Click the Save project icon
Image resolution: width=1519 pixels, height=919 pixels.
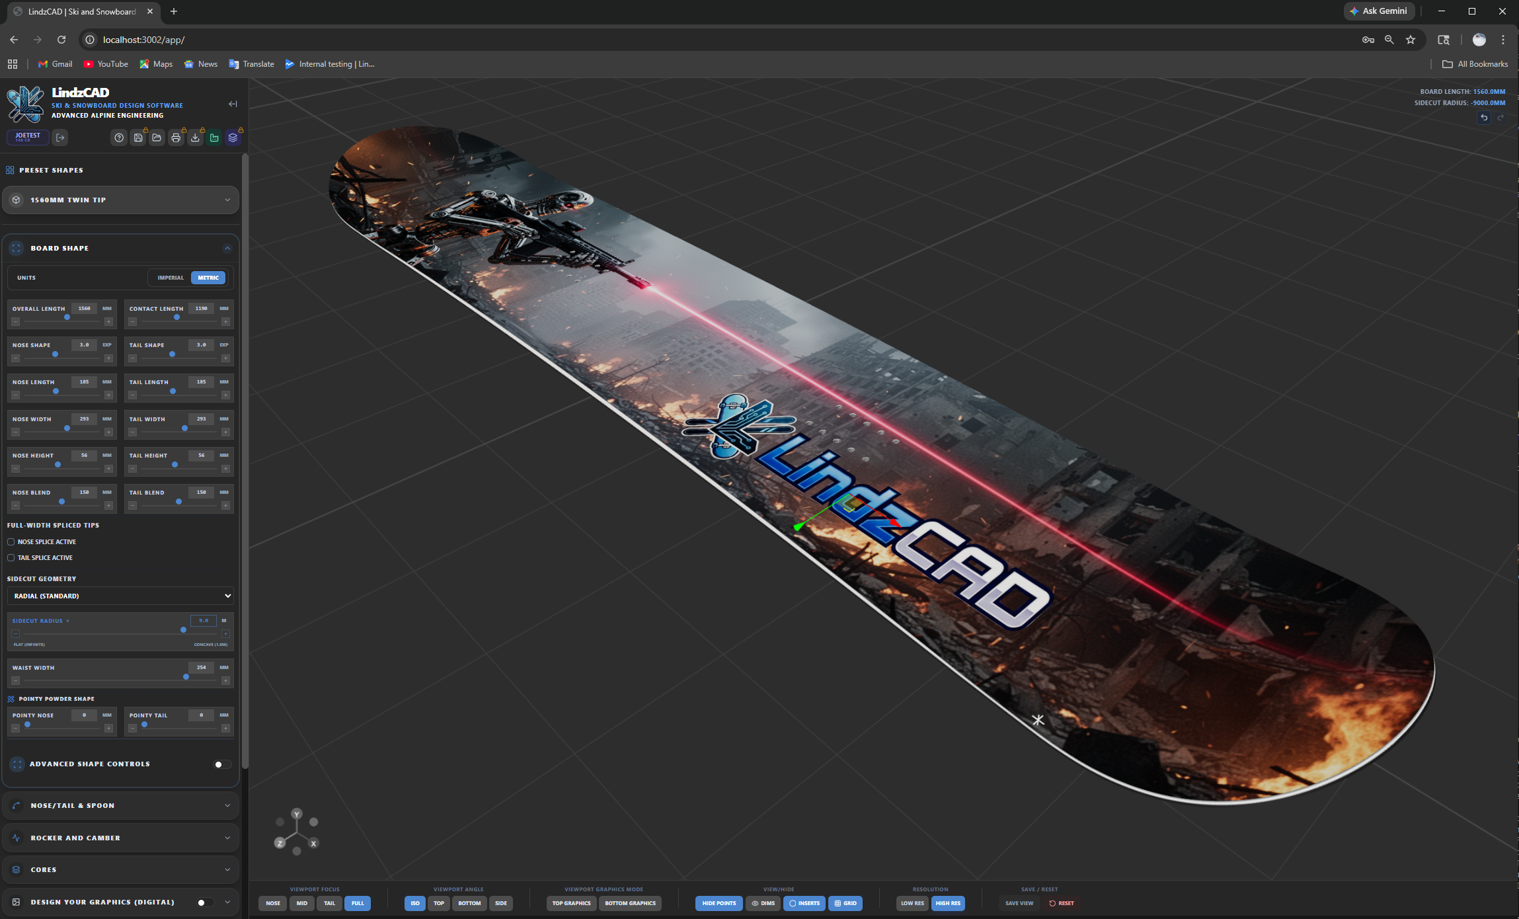138,138
